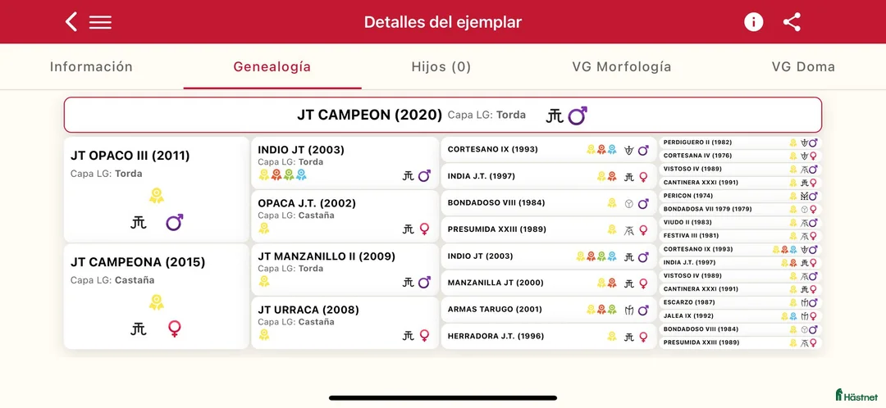Open the hamburger menu
The height and width of the screenshot is (408, 886).
(x=100, y=22)
